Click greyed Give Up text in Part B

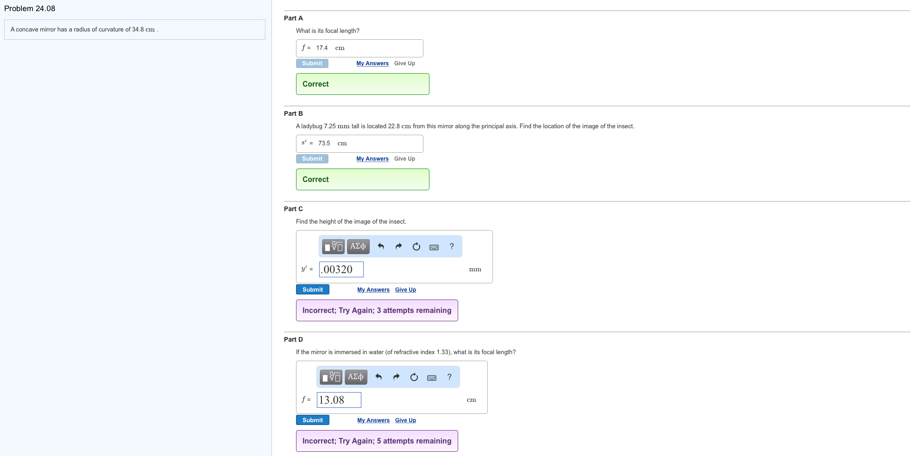tap(404, 159)
